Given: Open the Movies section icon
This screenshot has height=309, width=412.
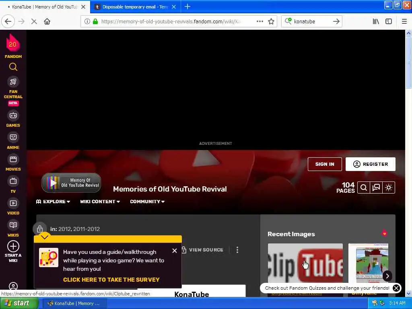Looking at the screenshot, I should (13, 159).
